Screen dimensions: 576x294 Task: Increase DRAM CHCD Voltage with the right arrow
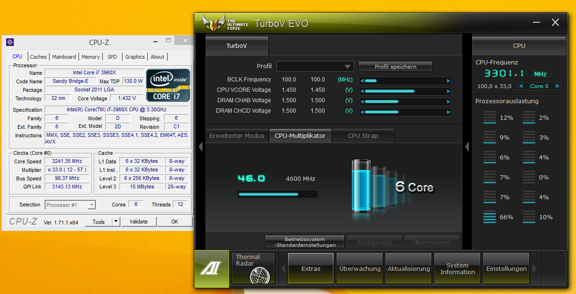(448, 112)
